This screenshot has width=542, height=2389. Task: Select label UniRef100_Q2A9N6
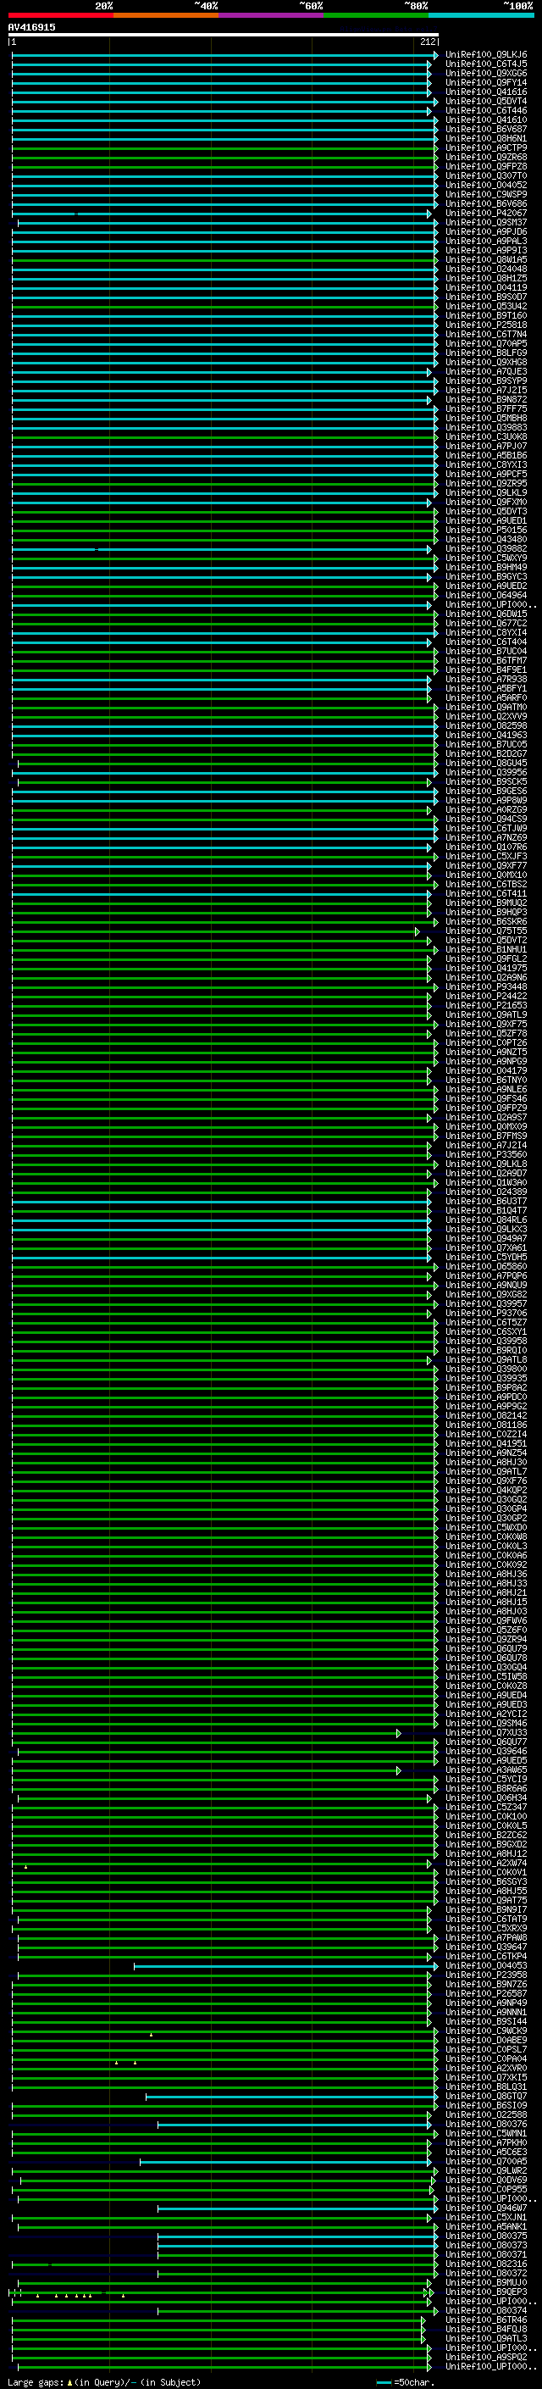pyautogui.click(x=485, y=976)
